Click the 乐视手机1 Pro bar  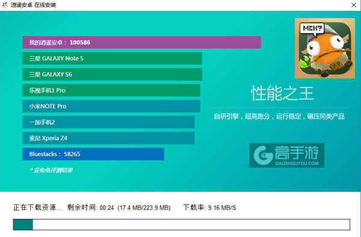click(111, 90)
